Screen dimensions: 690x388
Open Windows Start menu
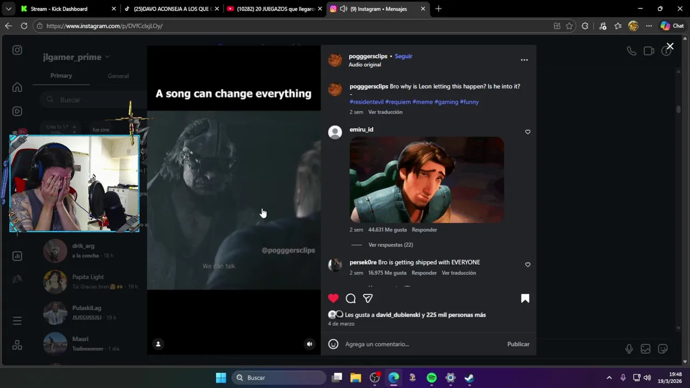click(221, 378)
